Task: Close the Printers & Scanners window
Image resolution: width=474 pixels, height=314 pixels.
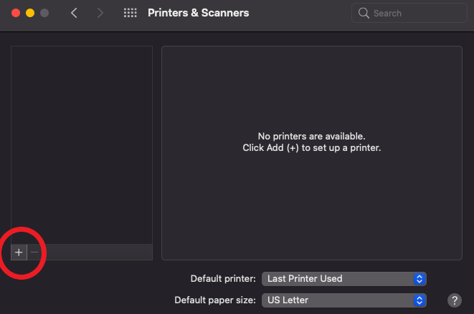Action: click(x=14, y=13)
